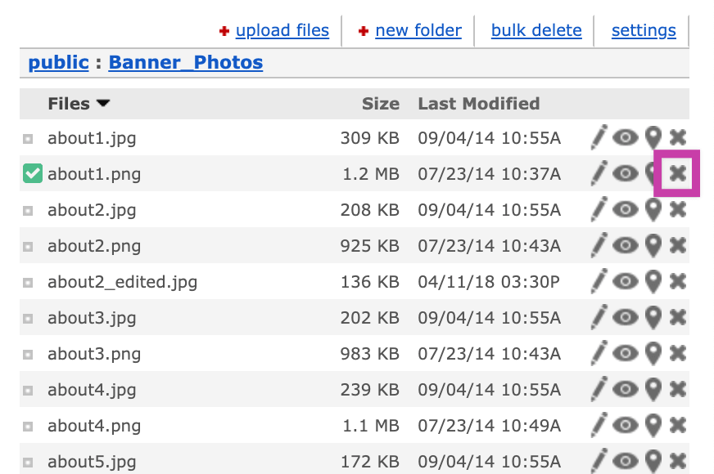Open the Banner_Photos breadcrumb link
Viewport: 714px width, 474px height.
click(x=186, y=62)
